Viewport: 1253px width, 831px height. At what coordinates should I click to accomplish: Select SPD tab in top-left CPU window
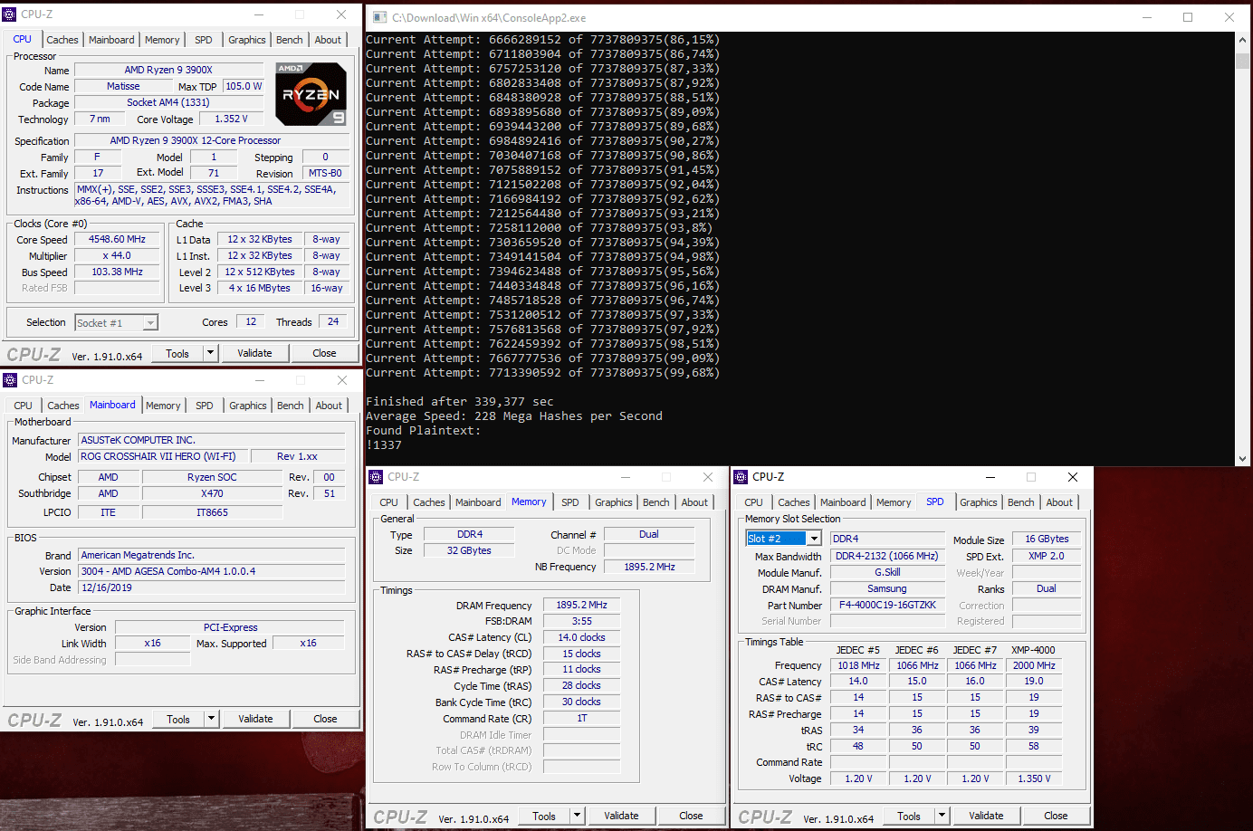point(204,40)
